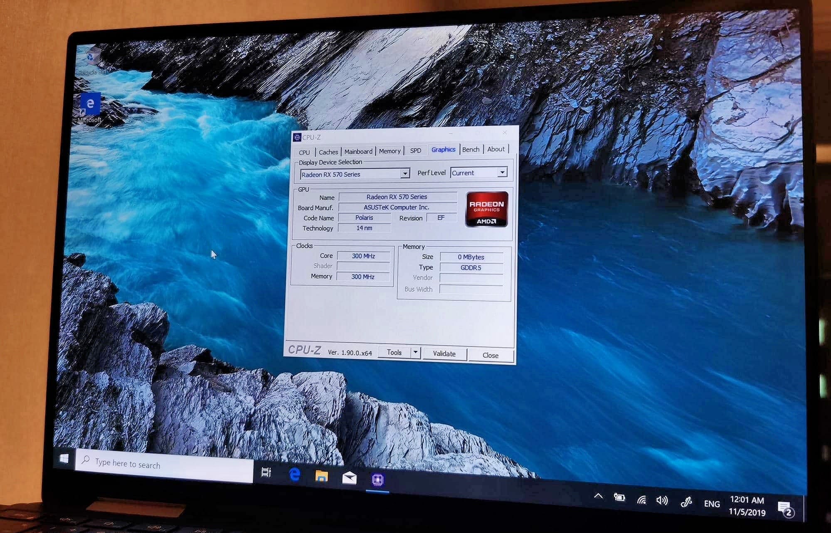This screenshot has width=831, height=533.
Task: Check the battery power status icon
Action: click(619, 497)
